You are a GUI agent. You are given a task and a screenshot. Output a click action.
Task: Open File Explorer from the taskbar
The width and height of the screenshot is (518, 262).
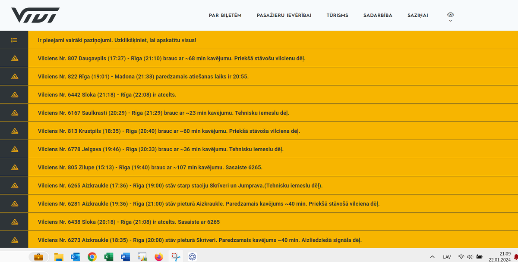pos(59,257)
